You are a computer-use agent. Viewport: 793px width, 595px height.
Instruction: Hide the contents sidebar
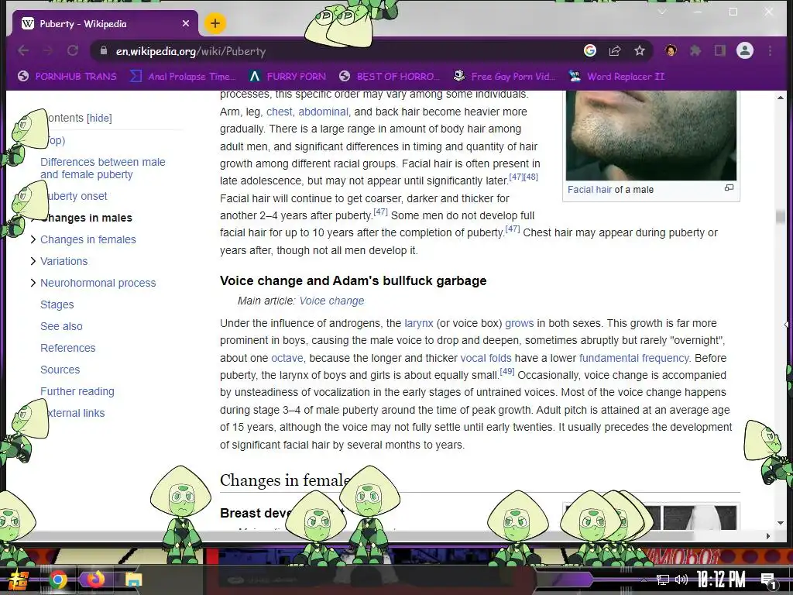[99, 118]
